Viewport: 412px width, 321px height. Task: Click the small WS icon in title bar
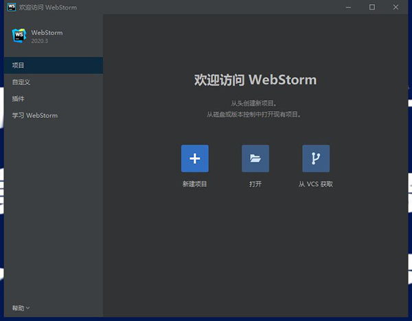[10, 7]
